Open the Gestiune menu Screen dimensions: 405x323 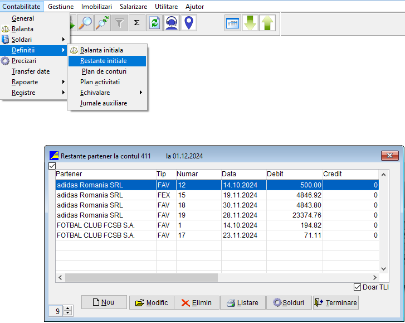pyautogui.click(x=61, y=7)
